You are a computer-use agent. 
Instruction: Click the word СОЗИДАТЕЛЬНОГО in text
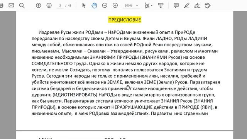(52, 63)
